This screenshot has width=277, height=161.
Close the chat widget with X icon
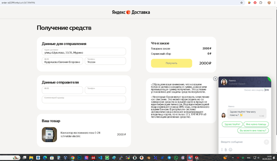point(215,79)
